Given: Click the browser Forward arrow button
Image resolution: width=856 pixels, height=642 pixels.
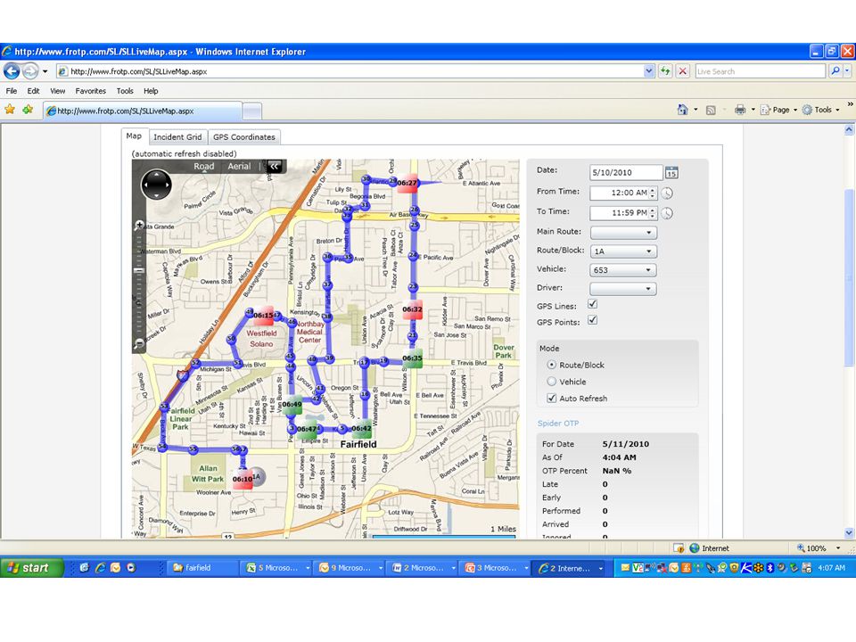Looking at the screenshot, I should 31,71.
